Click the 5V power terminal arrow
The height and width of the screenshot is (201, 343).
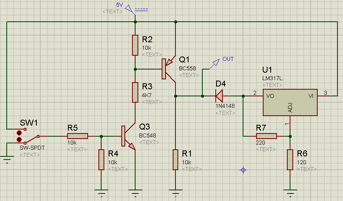129,9
